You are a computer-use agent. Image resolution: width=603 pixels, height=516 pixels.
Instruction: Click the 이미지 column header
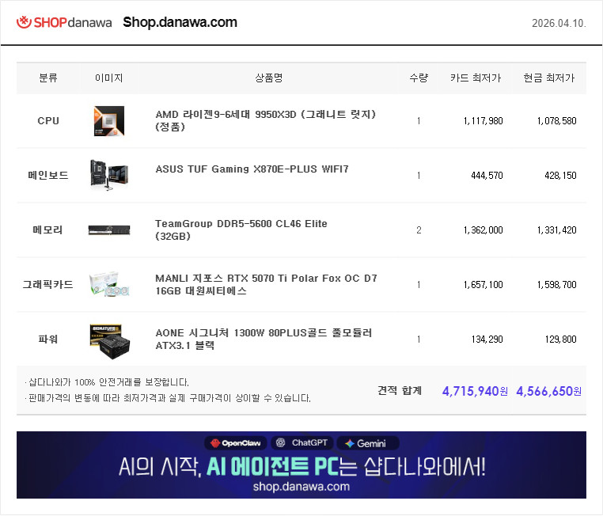(109, 78)
